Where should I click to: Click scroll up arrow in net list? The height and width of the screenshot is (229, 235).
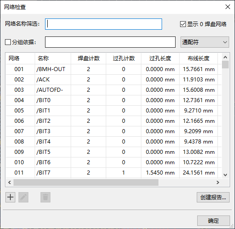(x=225, y=57)
